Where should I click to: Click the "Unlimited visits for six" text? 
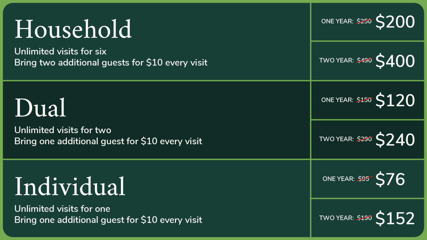pos(60,51)
